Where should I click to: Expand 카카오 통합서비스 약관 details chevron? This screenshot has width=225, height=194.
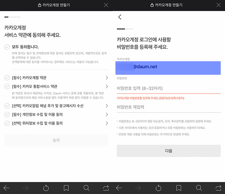[107, 86]
